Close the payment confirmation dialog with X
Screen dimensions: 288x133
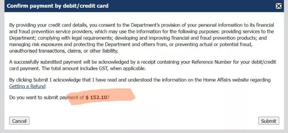pyautogui.click(x=278, y=6)
